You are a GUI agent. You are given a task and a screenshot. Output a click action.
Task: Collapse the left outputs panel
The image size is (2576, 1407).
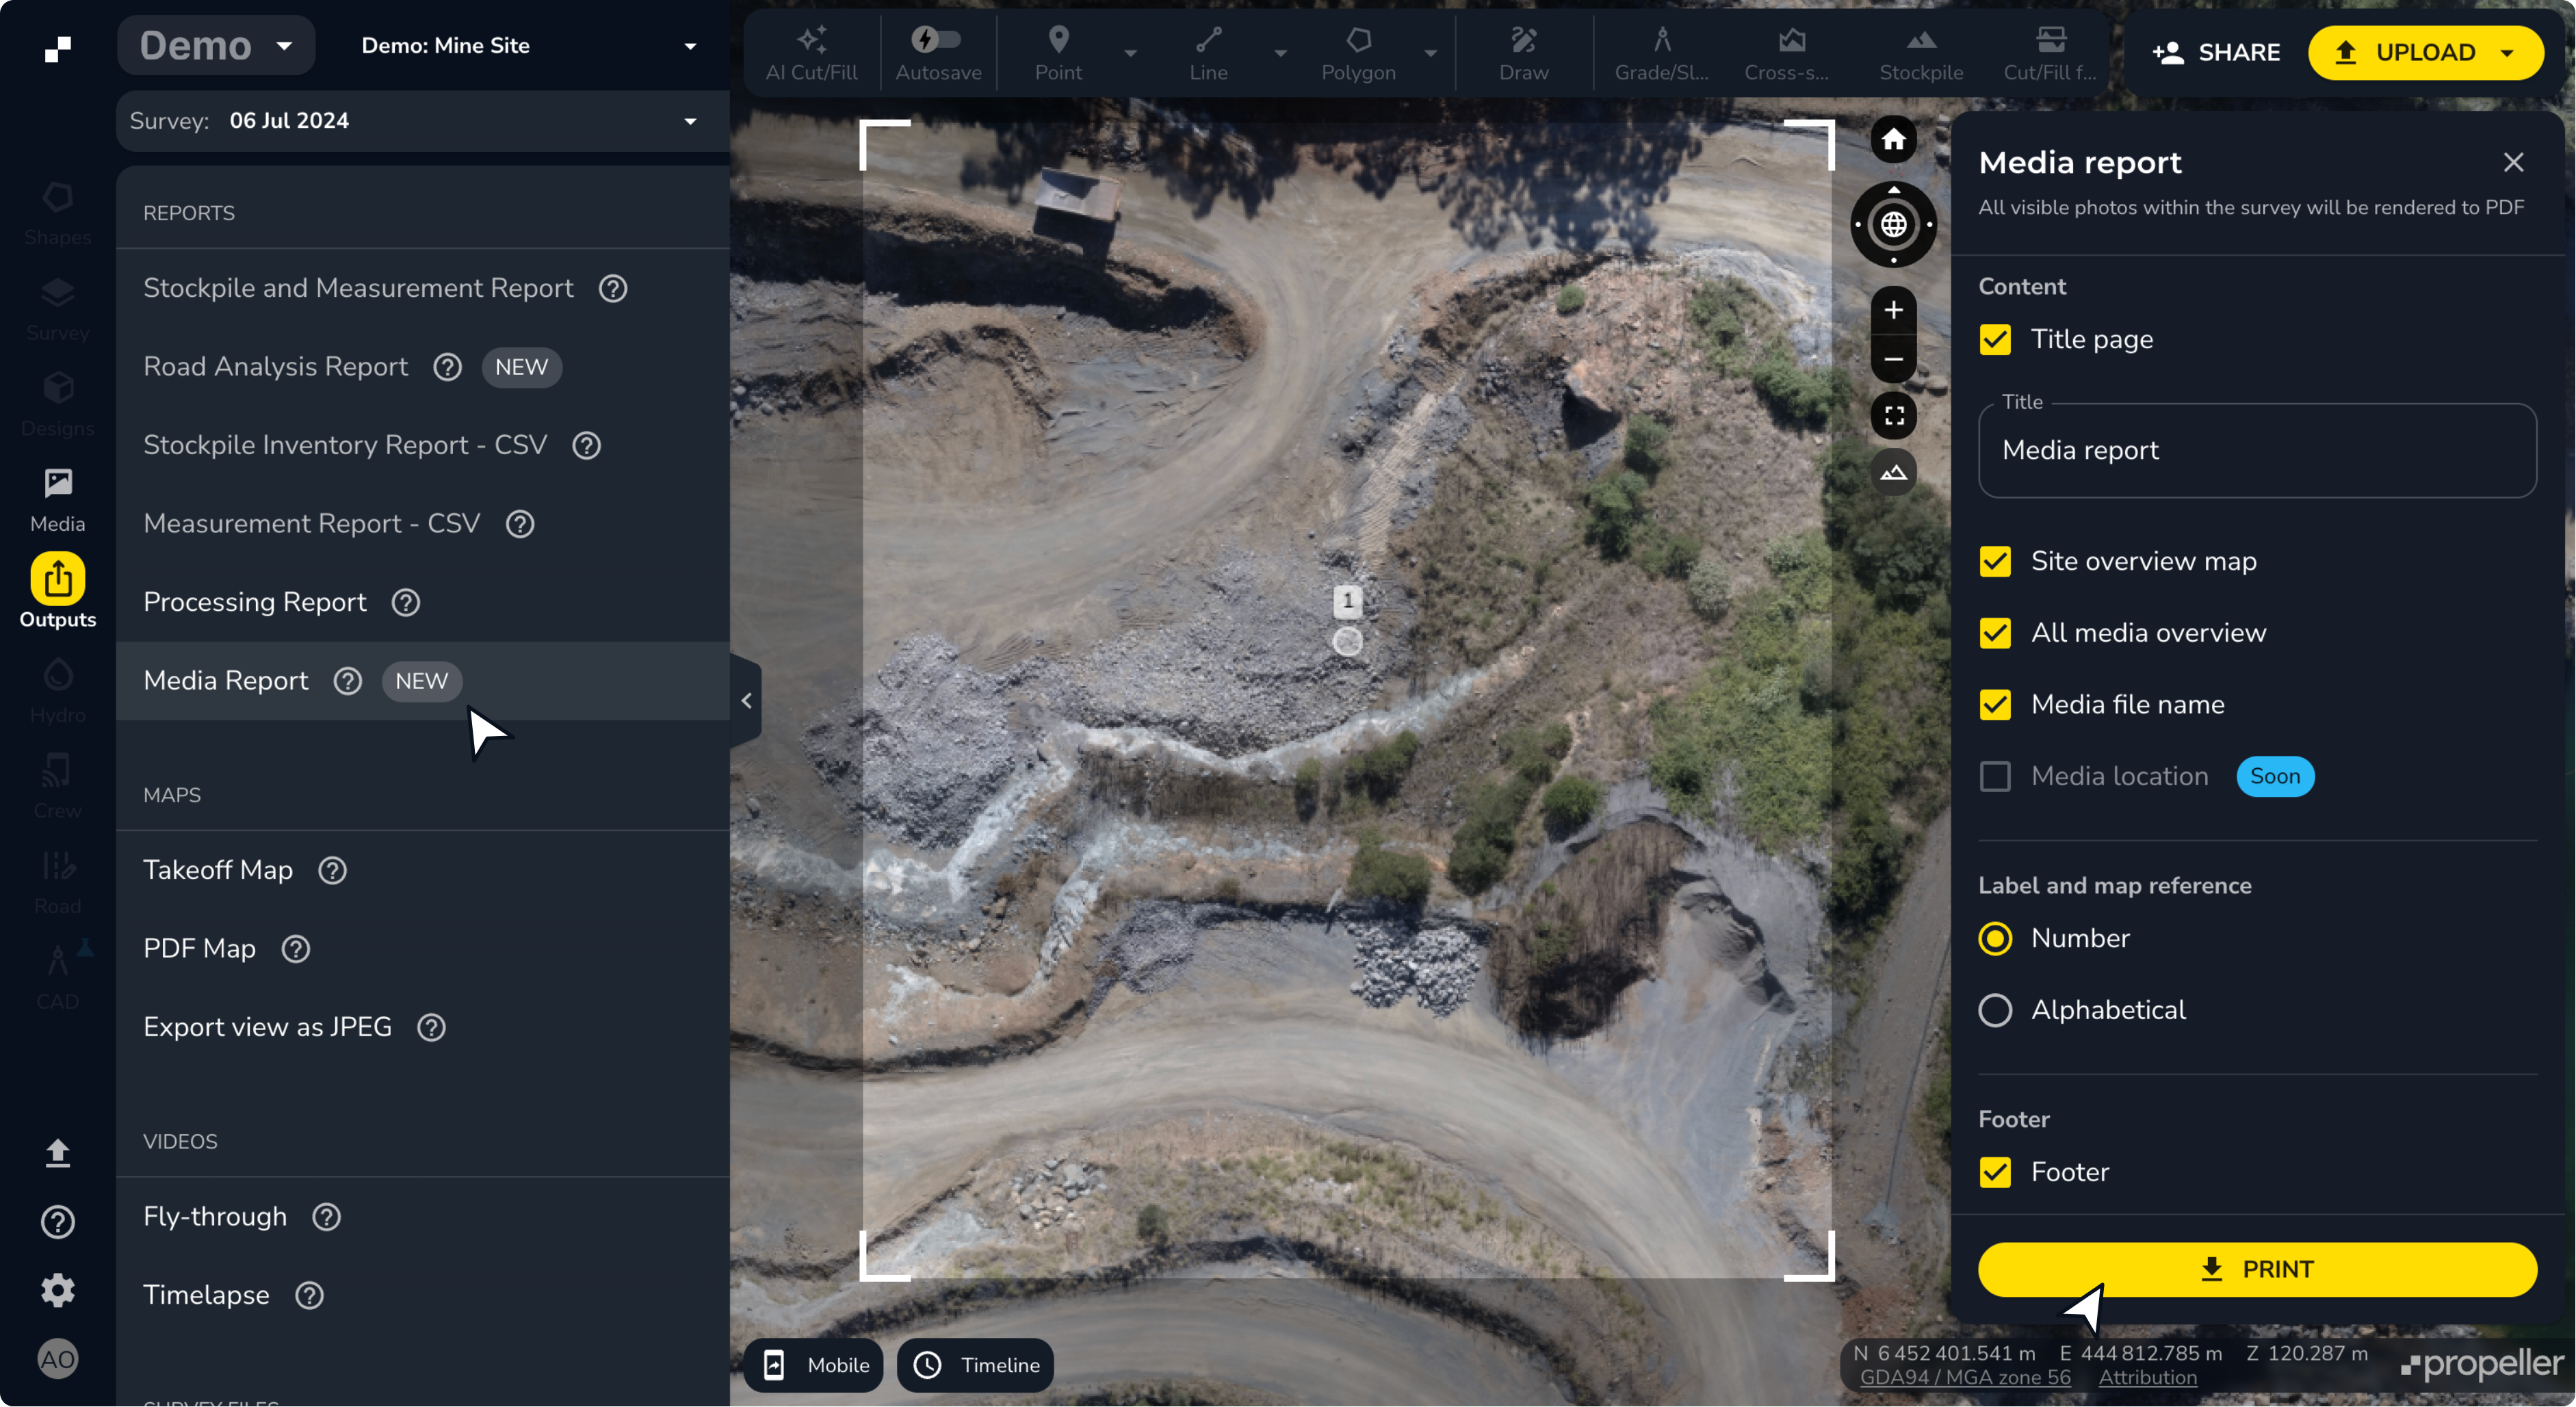[x=746, y=701]
